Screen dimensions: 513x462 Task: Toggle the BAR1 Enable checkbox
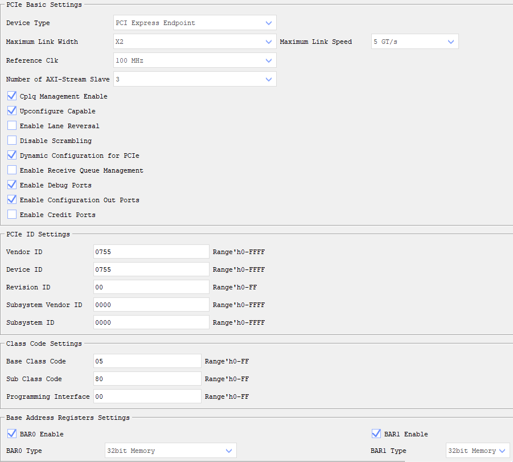[x=376, y=434]
